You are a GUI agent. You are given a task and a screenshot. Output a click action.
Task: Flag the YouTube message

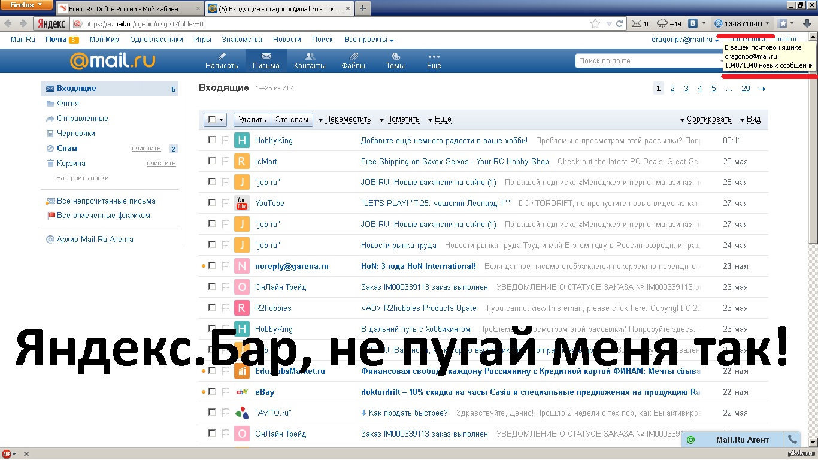click(x=226, y=203)
